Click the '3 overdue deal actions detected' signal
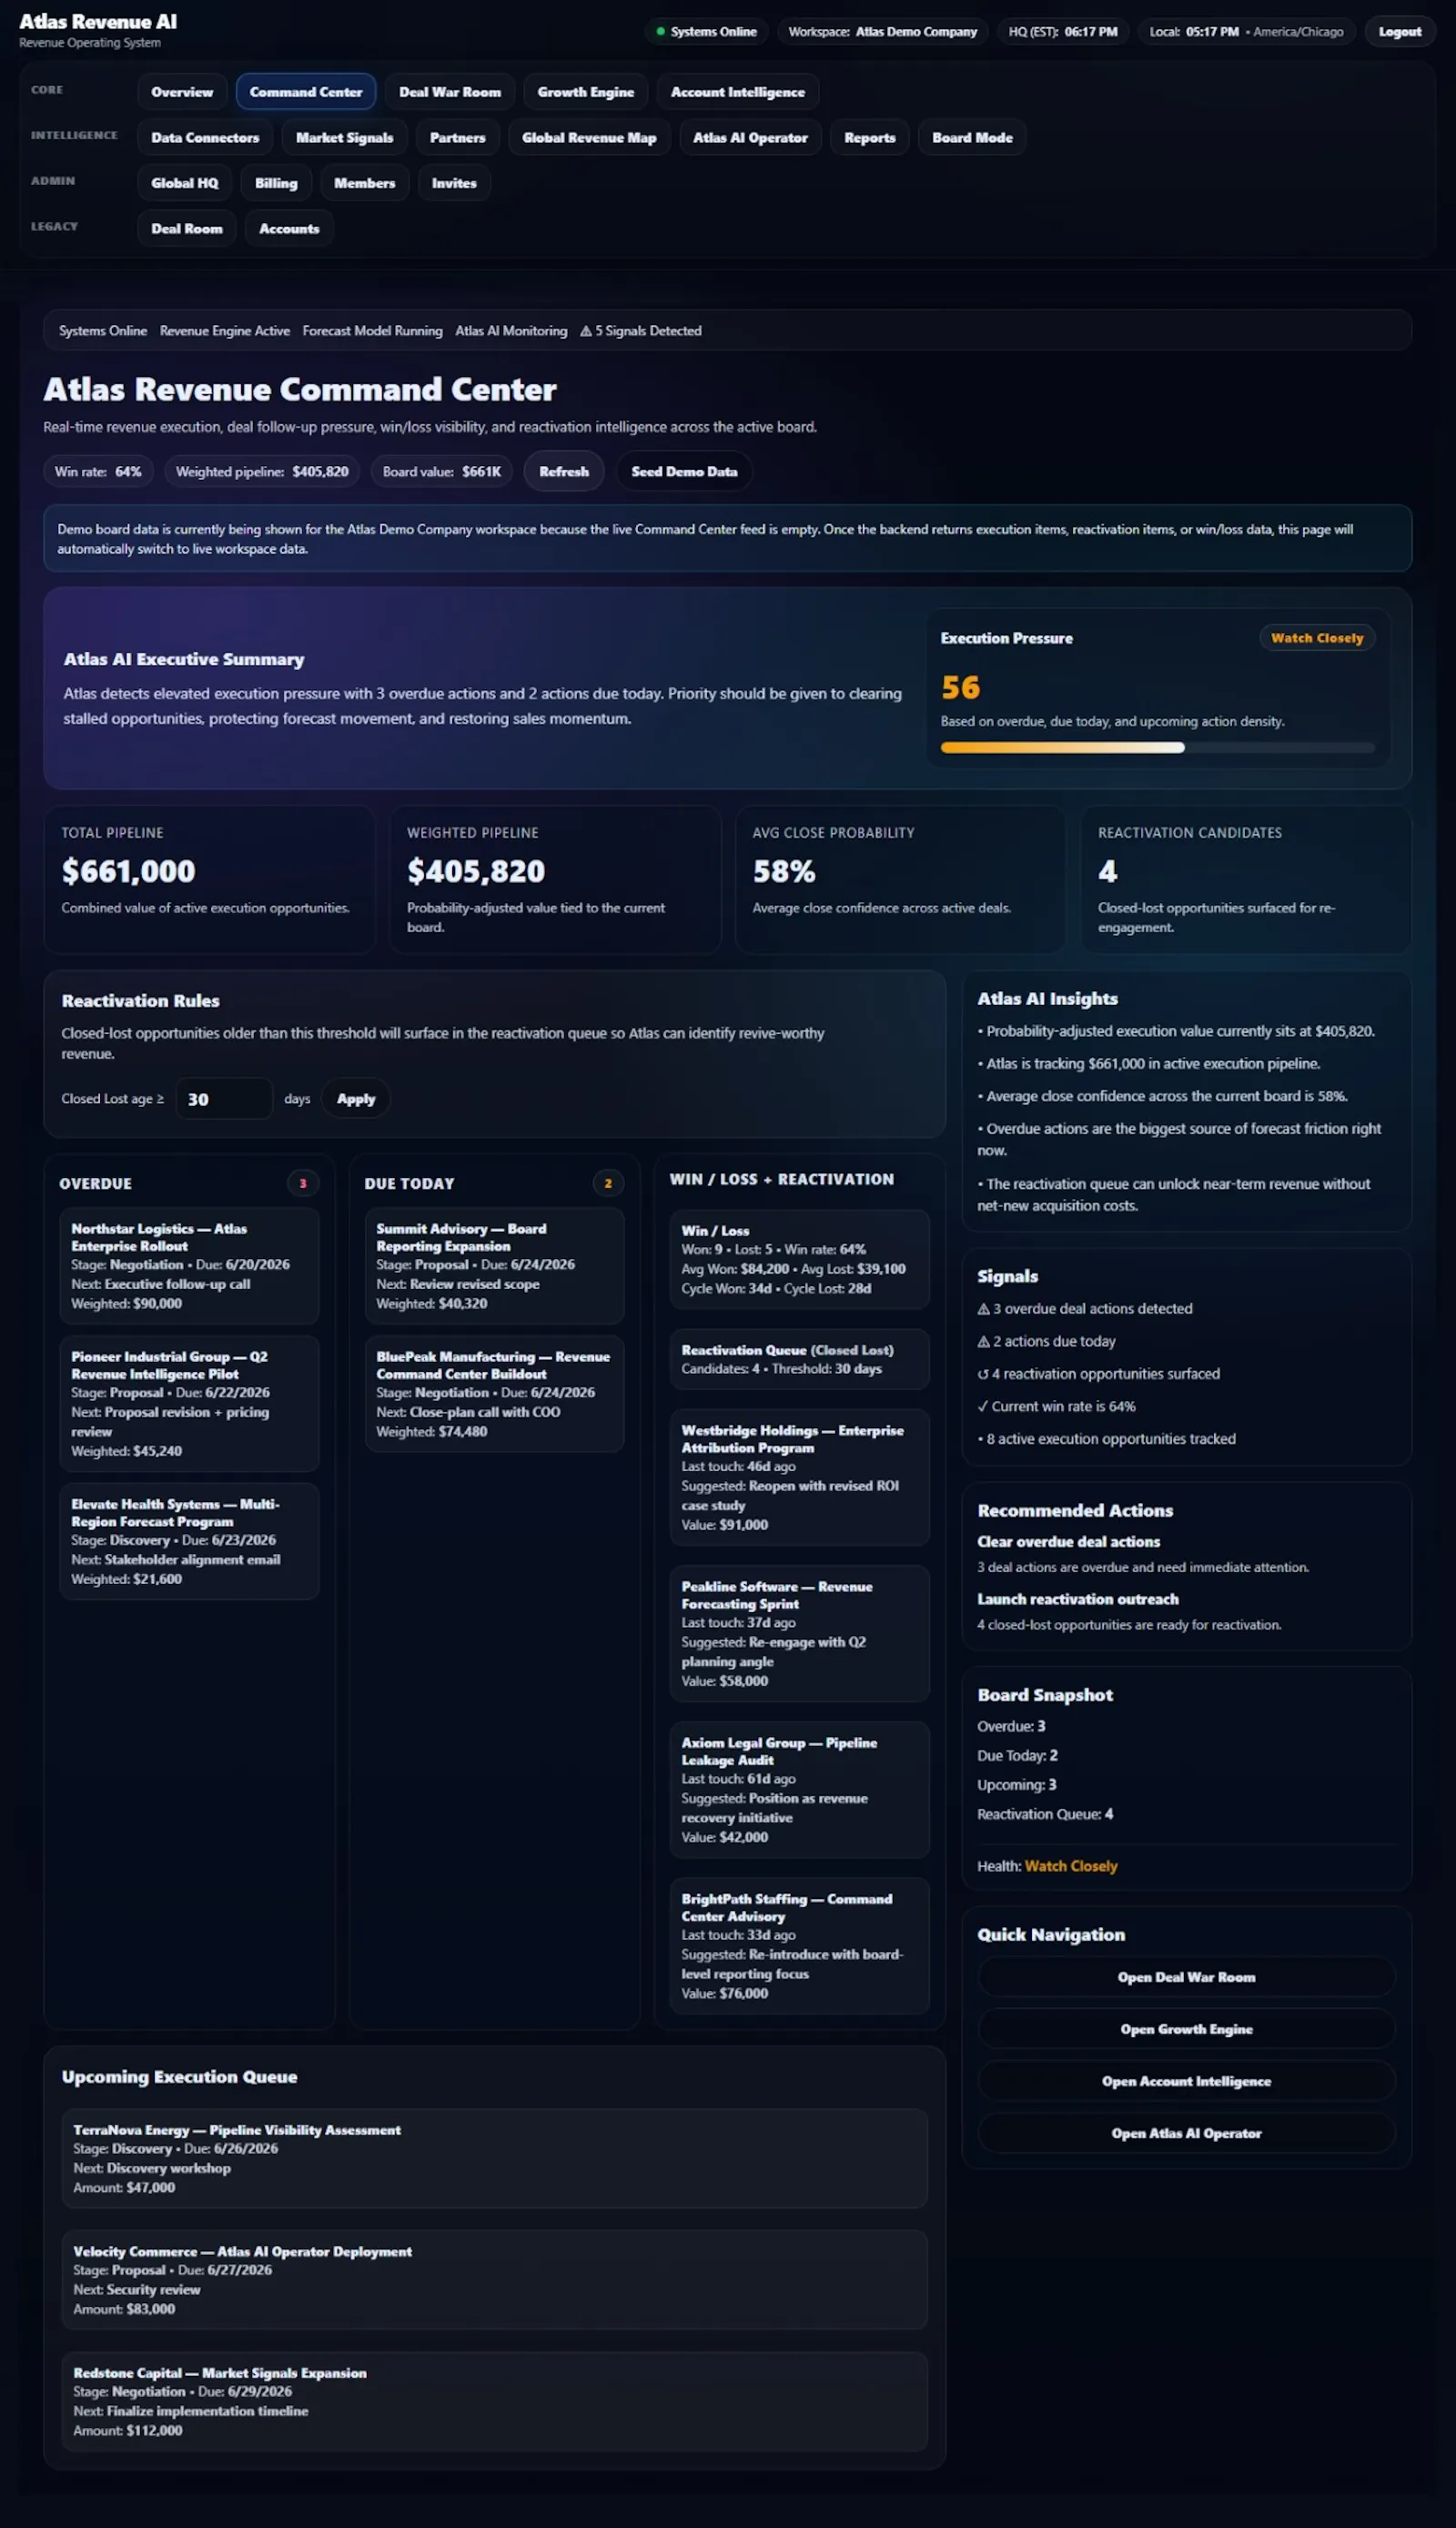1456x2528 pixels. click(1085, 1308)
